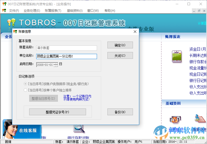
Task: Decrease 启用日期 with down spinner arrow
Action: (x=56, y=66)
